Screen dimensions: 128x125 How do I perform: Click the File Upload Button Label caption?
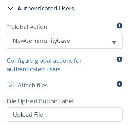click(40, 101)
